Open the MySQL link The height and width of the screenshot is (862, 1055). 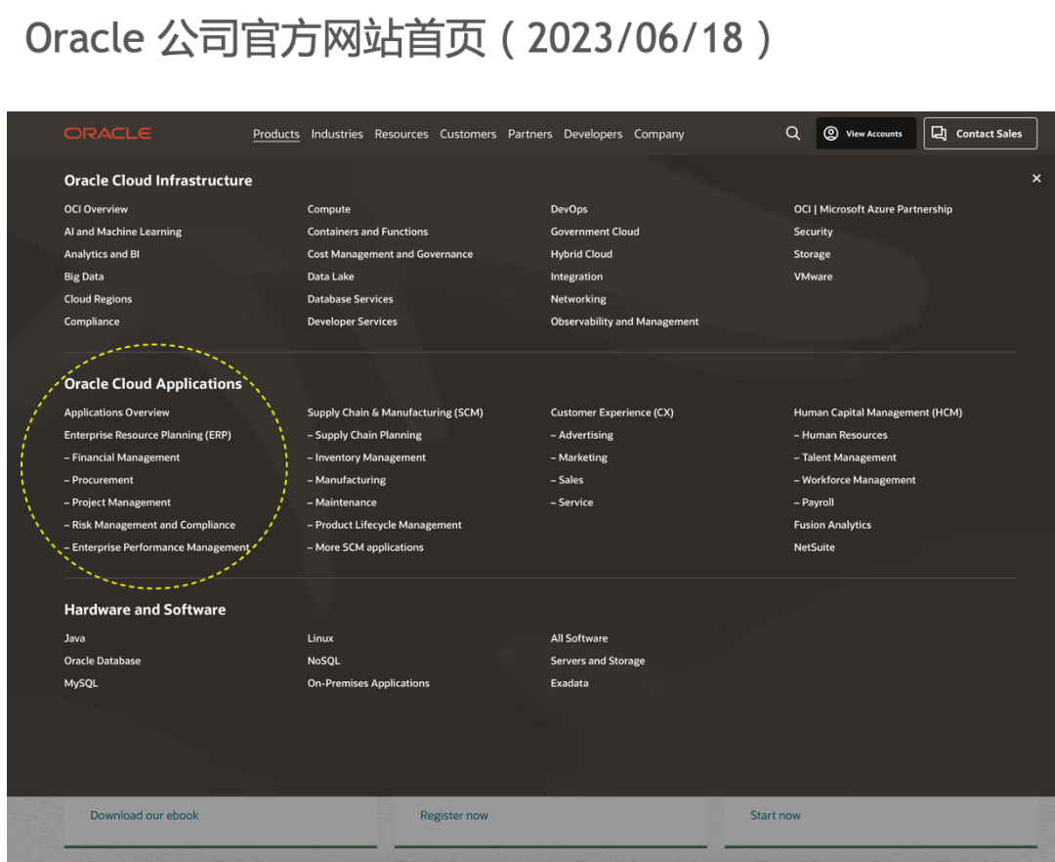tap(81, 684)
